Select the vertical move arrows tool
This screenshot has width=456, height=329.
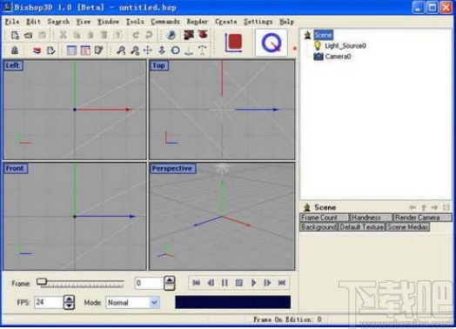162,50
